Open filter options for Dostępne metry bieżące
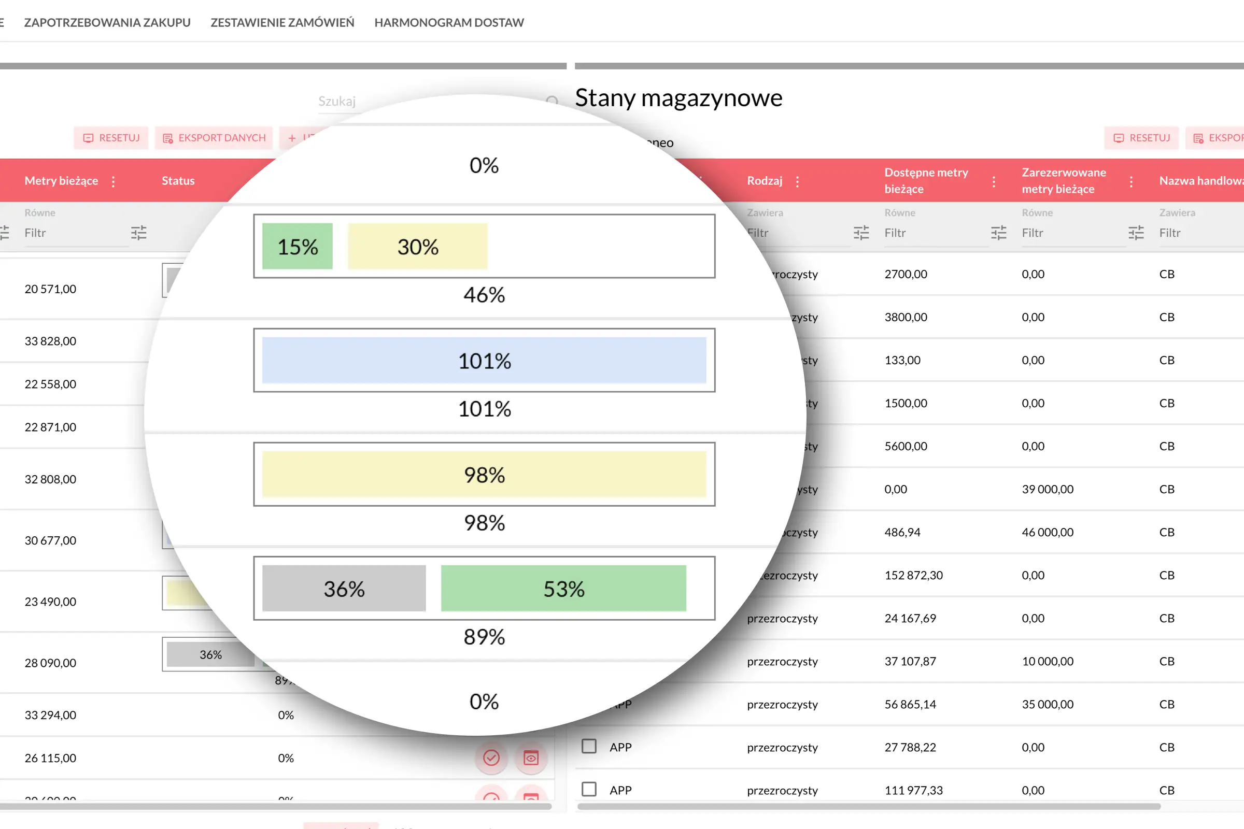The image size is (1244, 829). (998, 233)
